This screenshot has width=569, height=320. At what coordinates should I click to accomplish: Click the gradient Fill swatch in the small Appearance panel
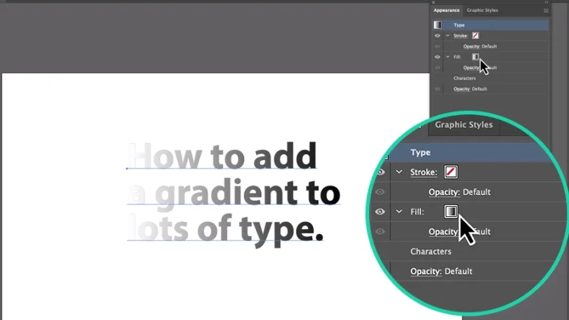pyautogui.click(x=475, y=57)
